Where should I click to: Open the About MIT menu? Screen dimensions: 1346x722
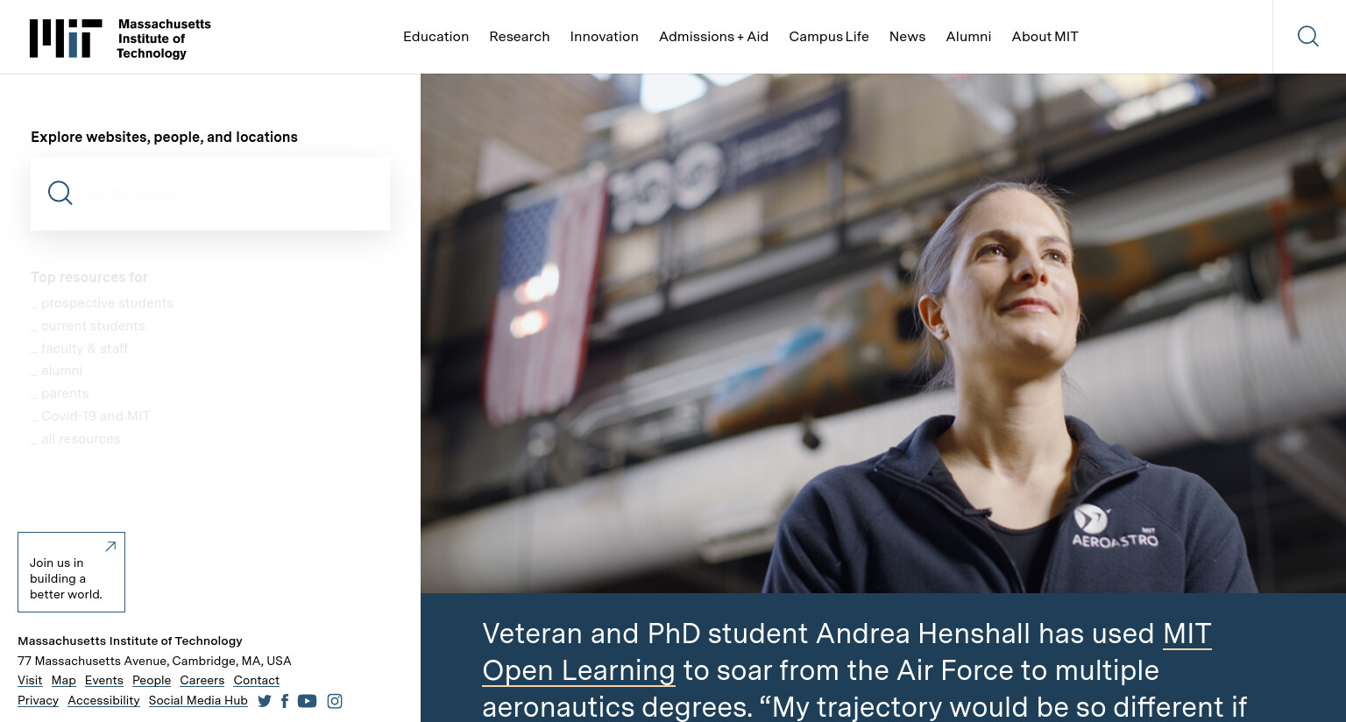click(x=1045, y=37)
